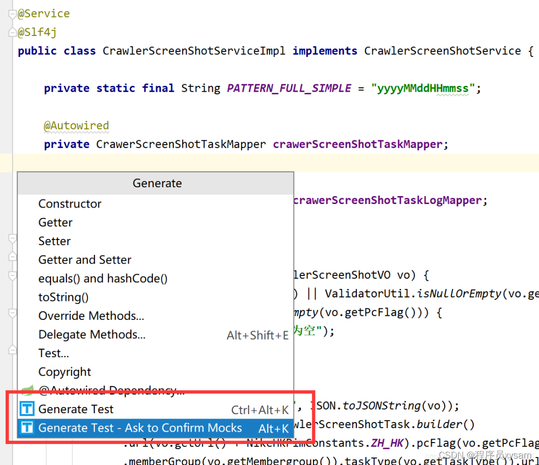Pick equals() and hashCode() entry
Viewport: 539px width, 465px height.
[155, 278]
